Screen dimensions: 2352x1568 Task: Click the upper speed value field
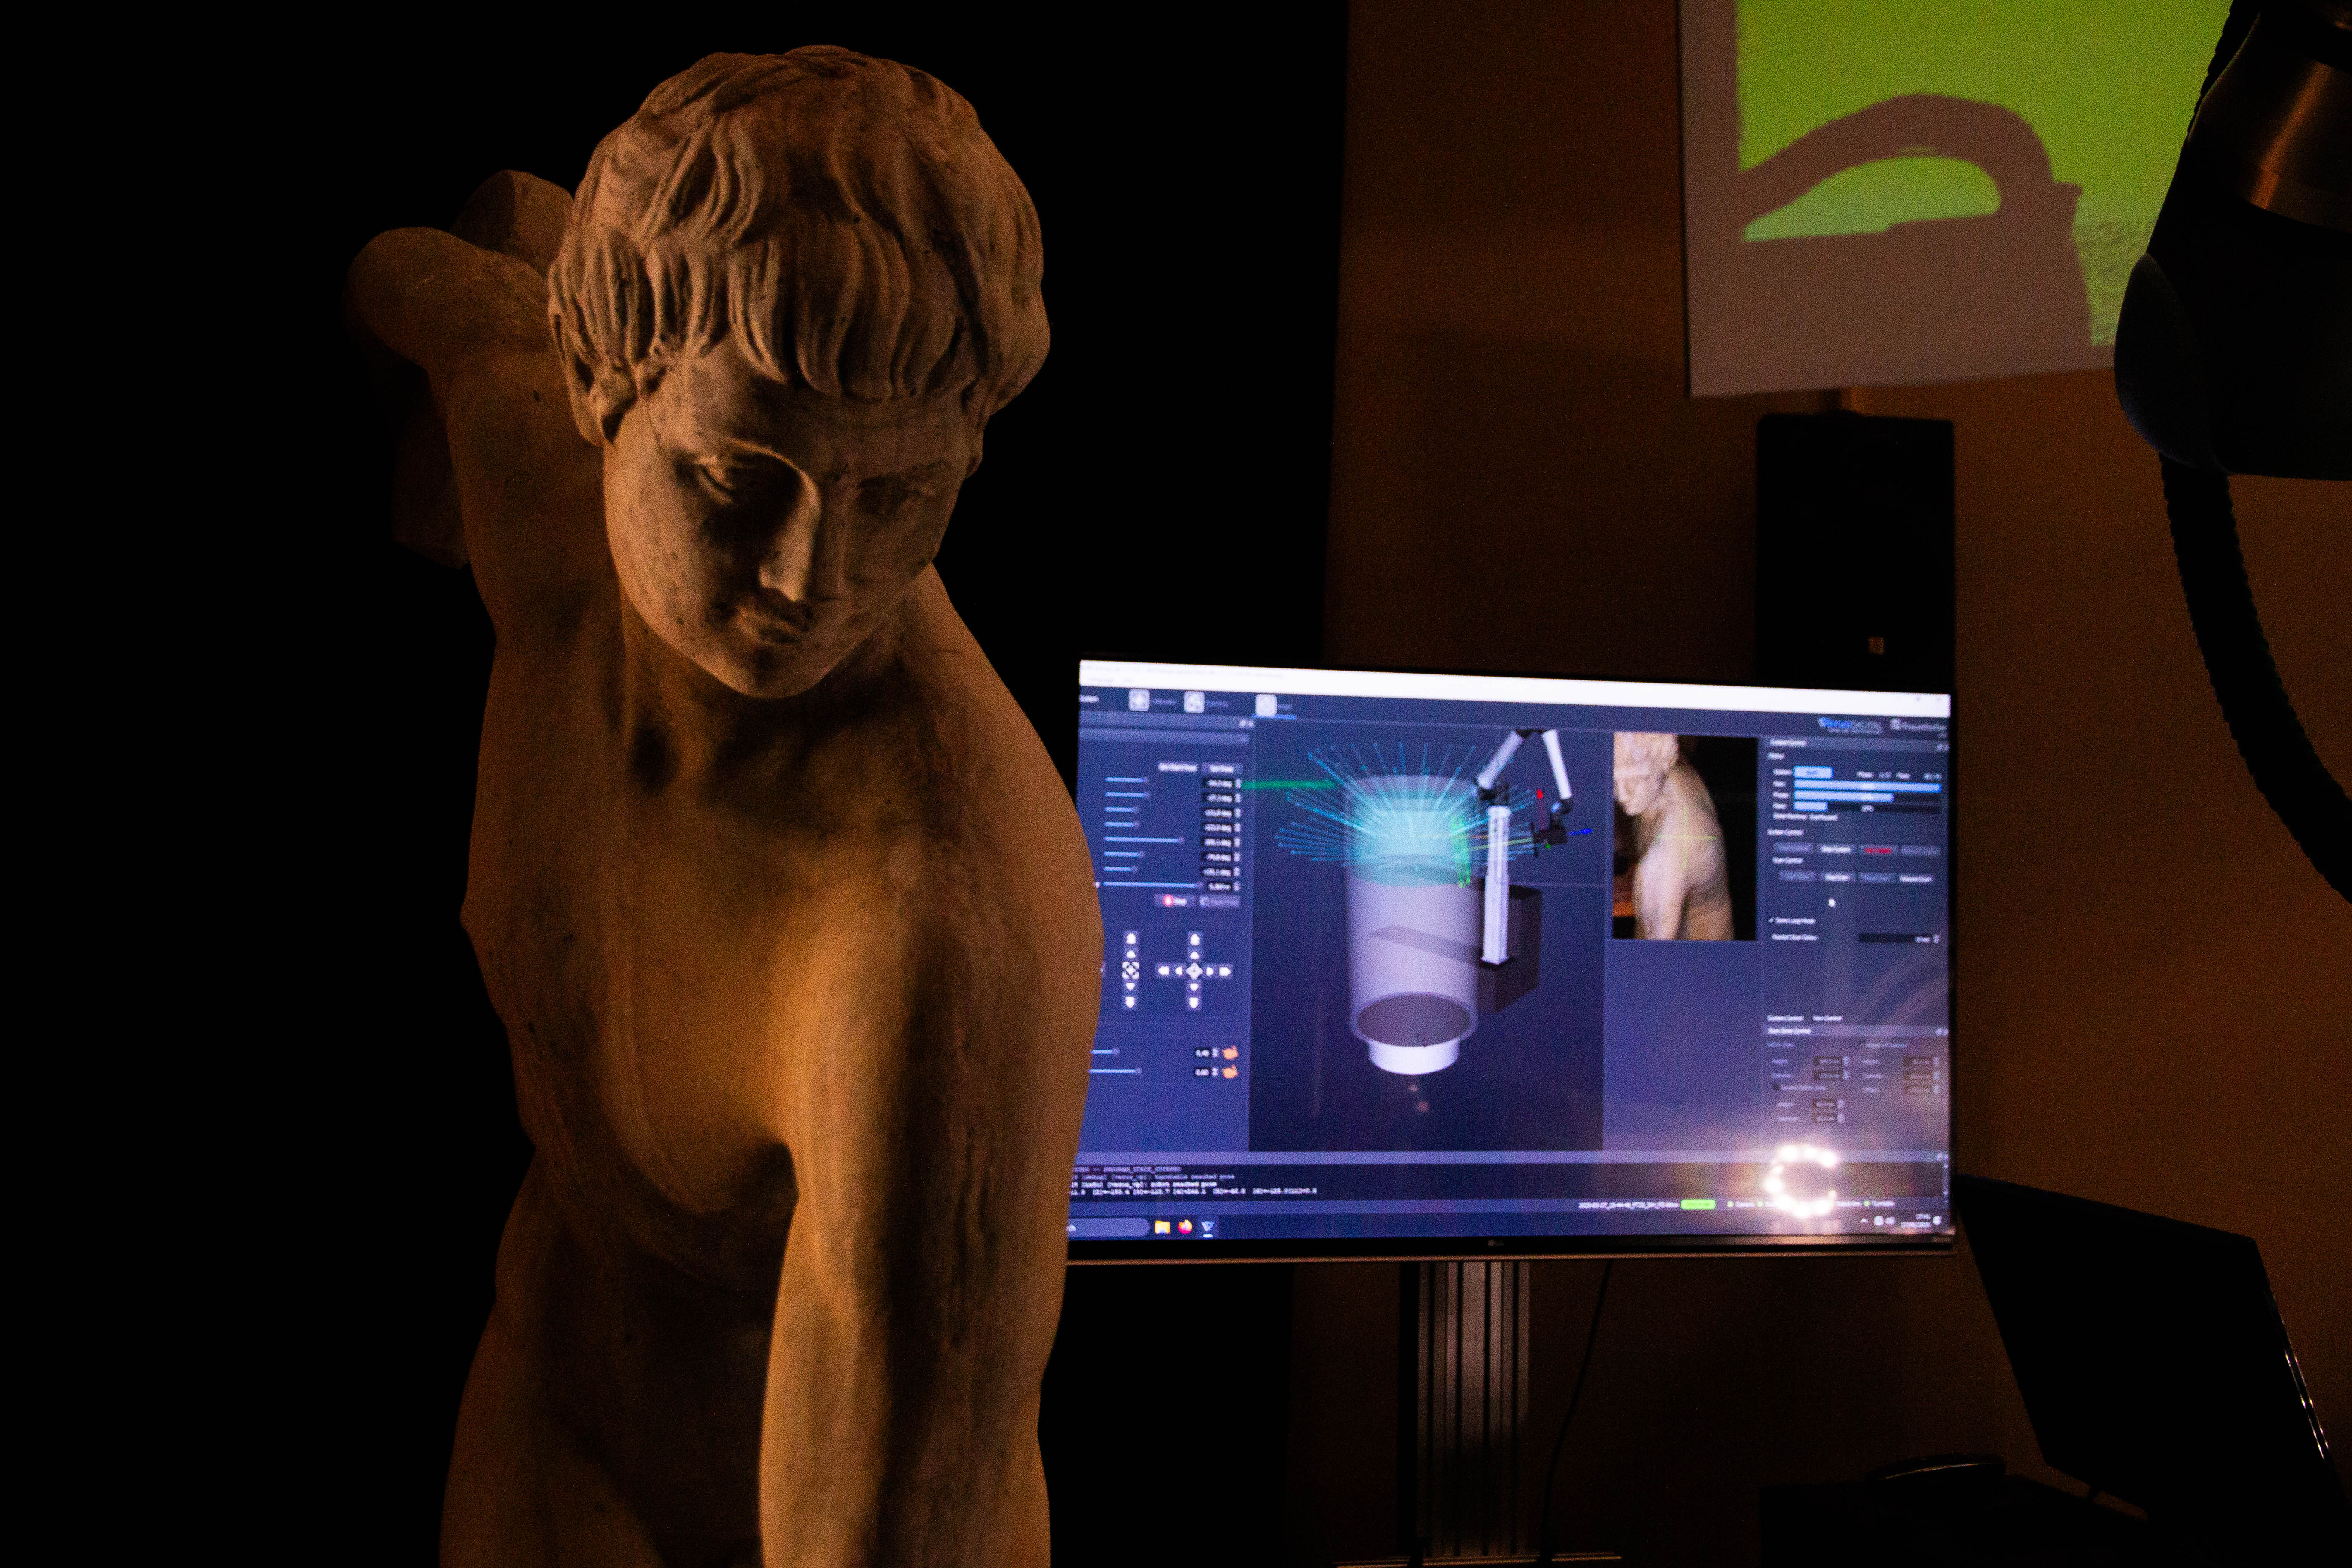[1203, 1053]
